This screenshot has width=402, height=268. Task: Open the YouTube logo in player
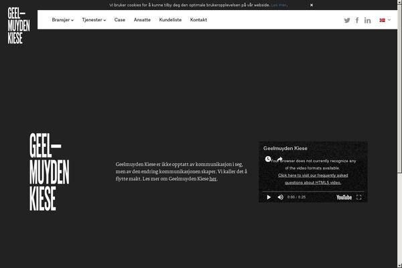coord(344,197)
